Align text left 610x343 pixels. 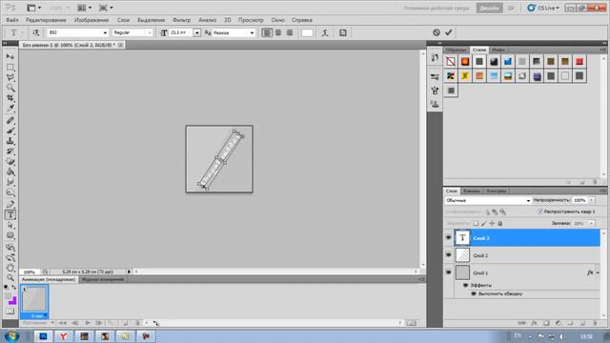click(x=267, y=32)
